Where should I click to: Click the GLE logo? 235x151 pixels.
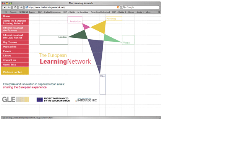coord(15,100)
